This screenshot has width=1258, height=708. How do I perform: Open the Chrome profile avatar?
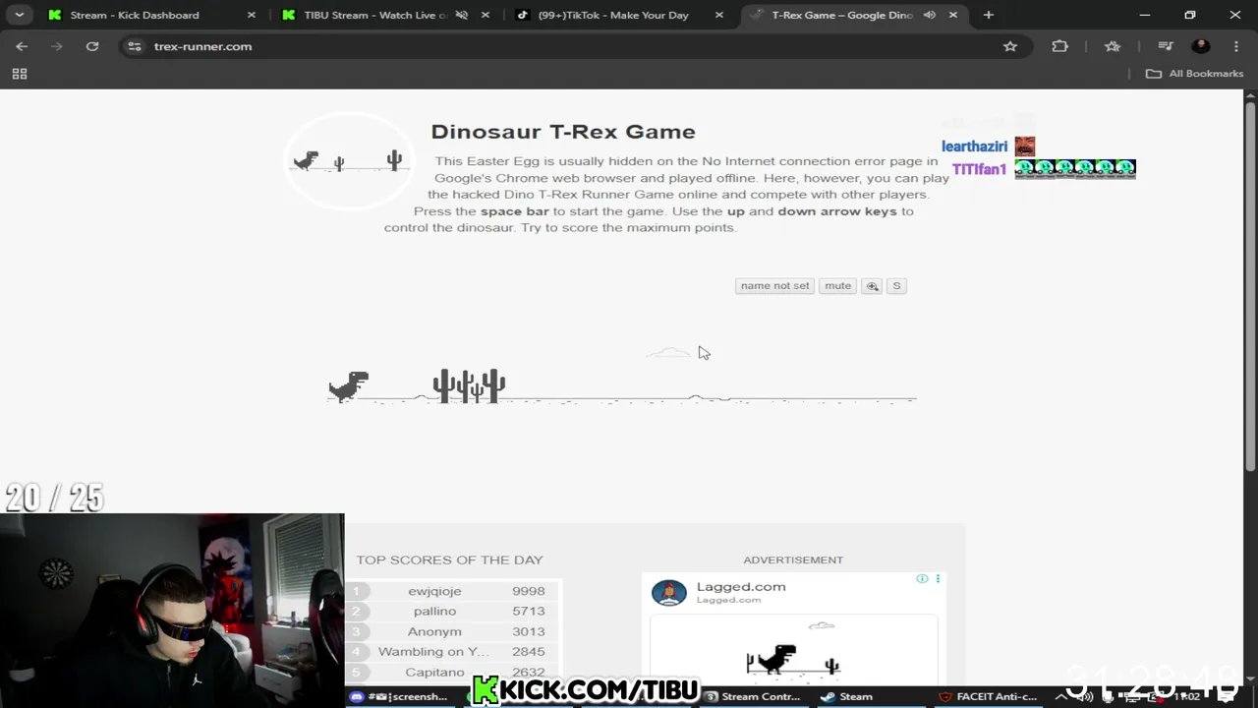[x=1201, y=46]
